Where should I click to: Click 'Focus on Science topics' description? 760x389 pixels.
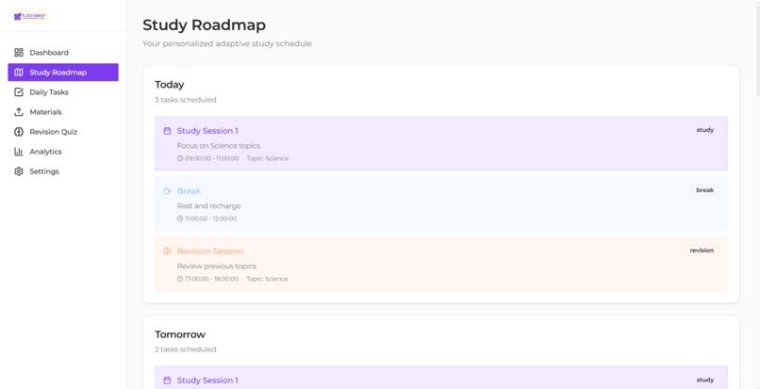tap(219, 146)
